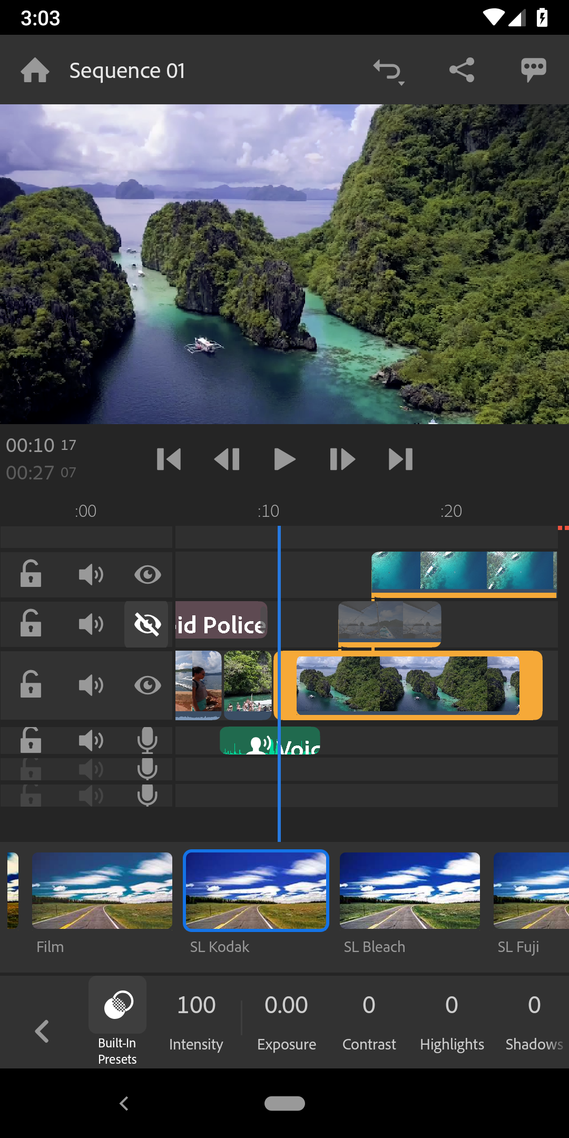Image resolution: width=569 pixels, height=1138 pixels.
Task: Toggle lock on the main video track
Action: coord(31,684)
